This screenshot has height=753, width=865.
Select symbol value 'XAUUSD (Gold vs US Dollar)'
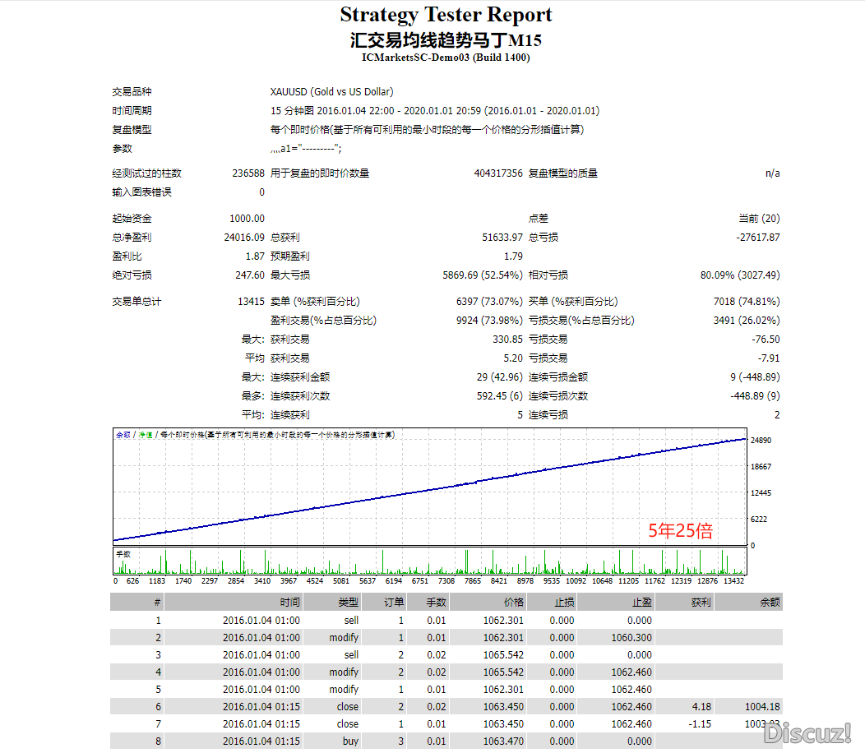[331, 91]
